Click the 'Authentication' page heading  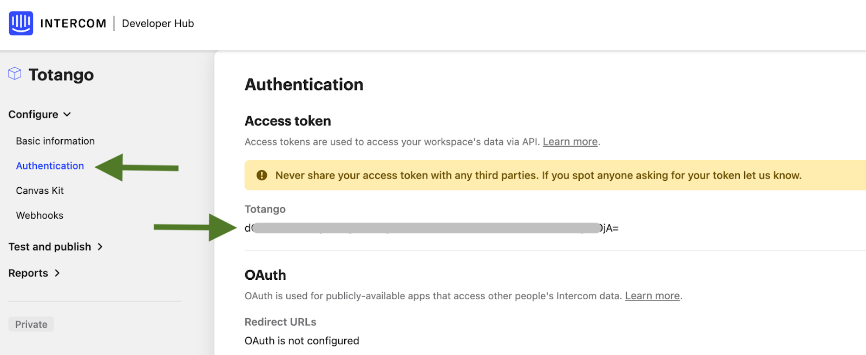point(304,84)
